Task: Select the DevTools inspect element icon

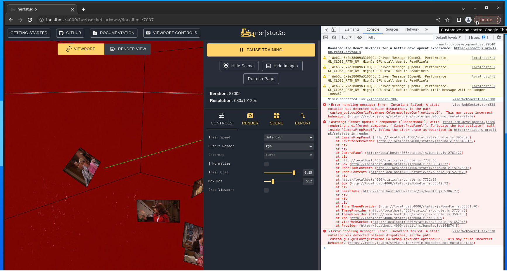Action: [325, 29]
